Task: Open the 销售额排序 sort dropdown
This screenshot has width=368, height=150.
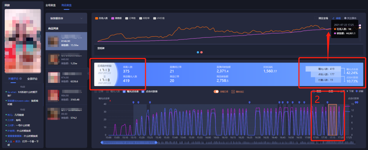Action: (66, 18)
